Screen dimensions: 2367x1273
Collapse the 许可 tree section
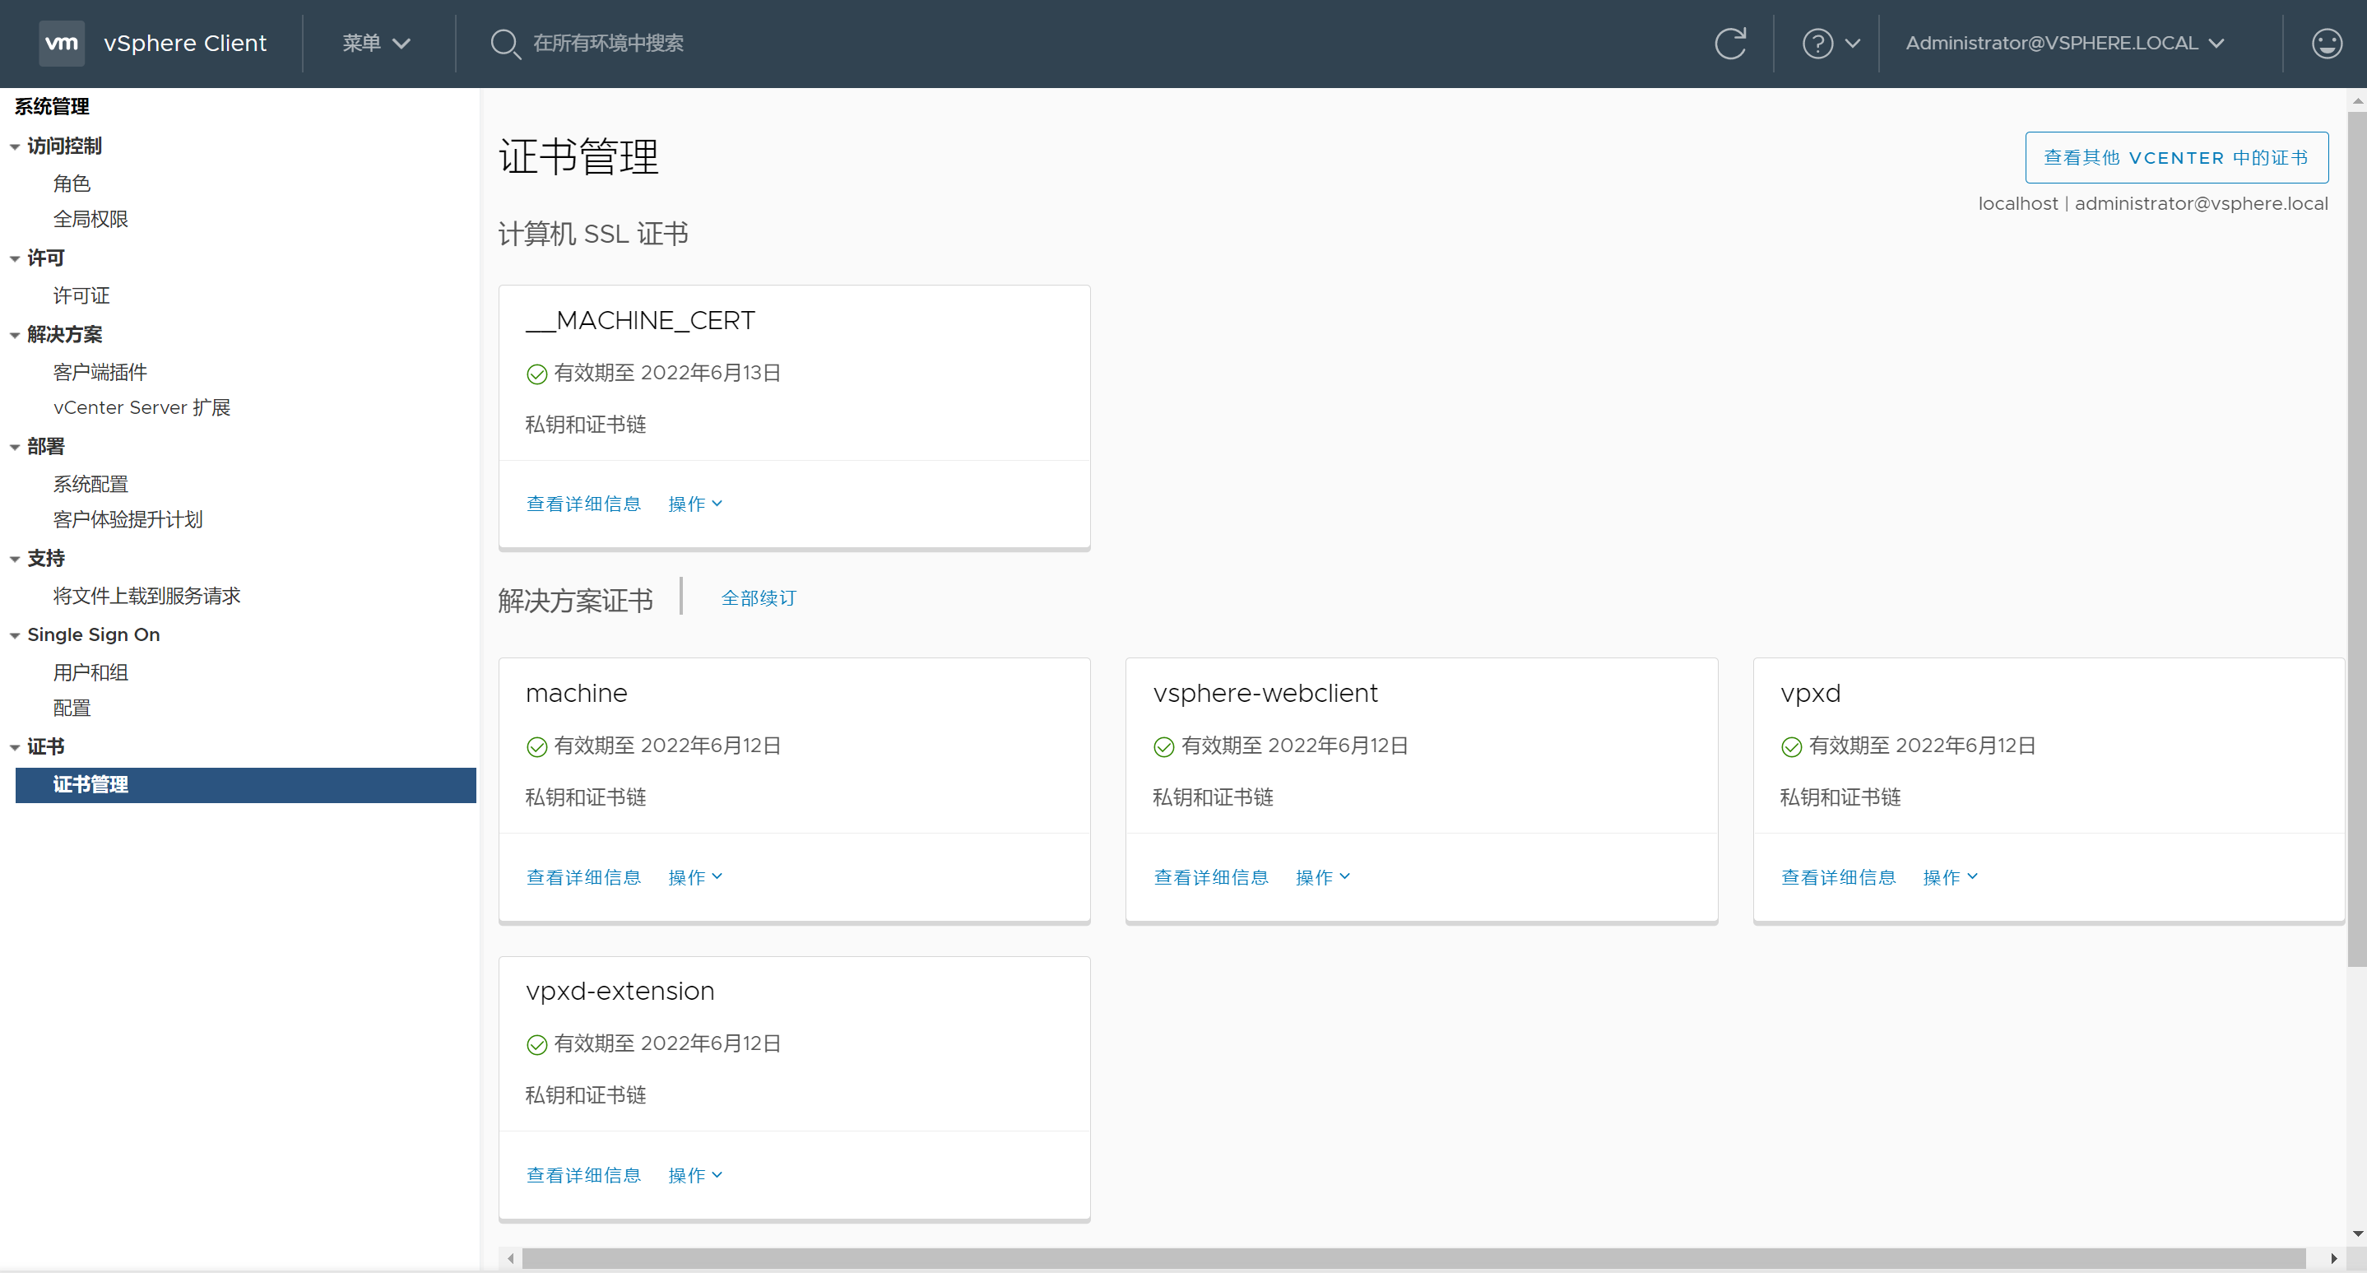15,259
